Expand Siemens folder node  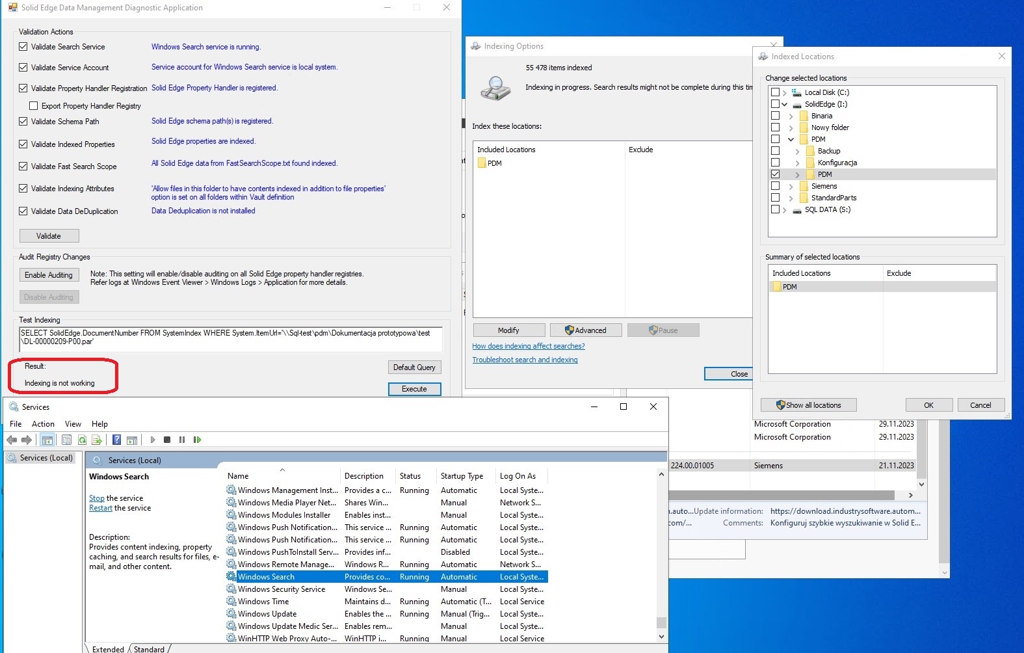tap(791, 186)
